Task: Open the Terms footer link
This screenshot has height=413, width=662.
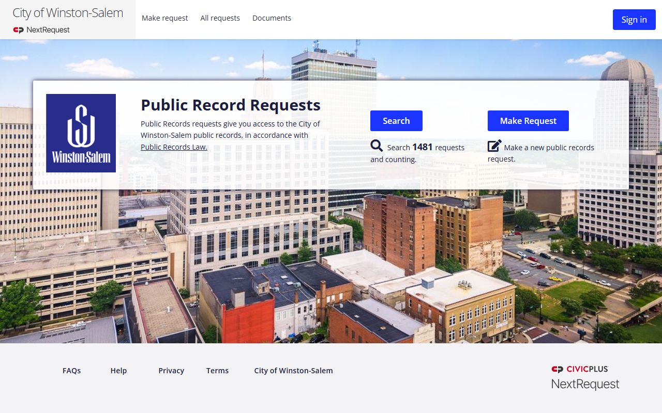Action: 217,371
